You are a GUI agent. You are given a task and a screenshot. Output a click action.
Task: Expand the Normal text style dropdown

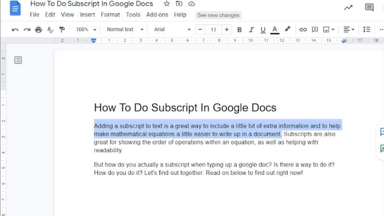(125, 30)
